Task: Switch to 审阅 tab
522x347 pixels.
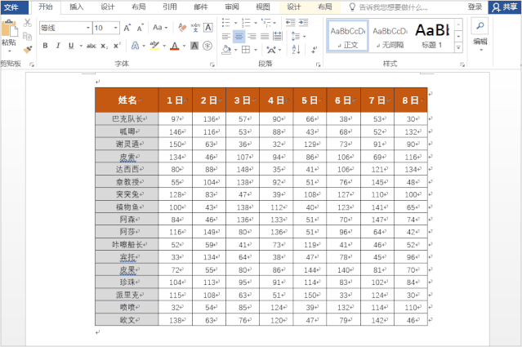Action: 232,7
